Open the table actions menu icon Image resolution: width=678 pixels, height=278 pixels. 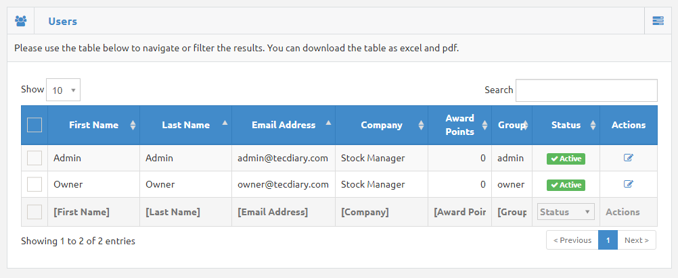658,21
